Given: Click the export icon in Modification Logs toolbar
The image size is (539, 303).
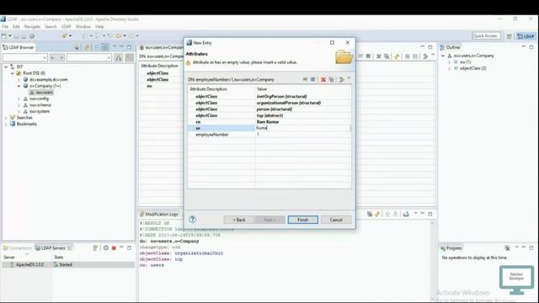Looking at the screenshot, I should 406,214.
